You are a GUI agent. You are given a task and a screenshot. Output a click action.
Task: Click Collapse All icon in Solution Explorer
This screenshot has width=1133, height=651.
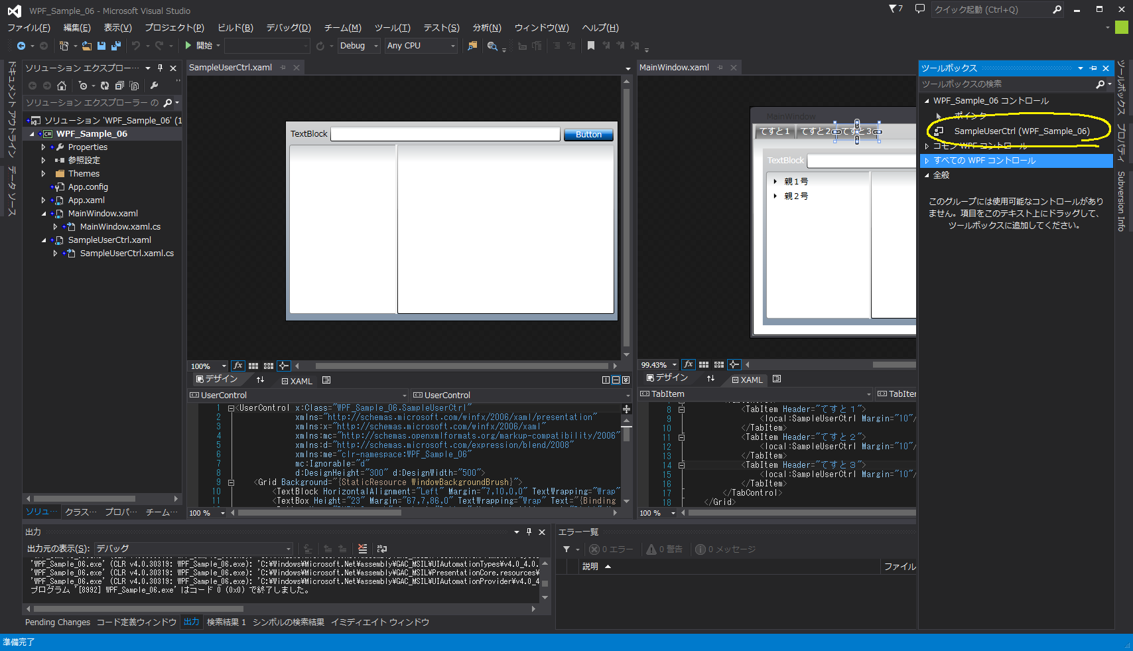point(119,86)
